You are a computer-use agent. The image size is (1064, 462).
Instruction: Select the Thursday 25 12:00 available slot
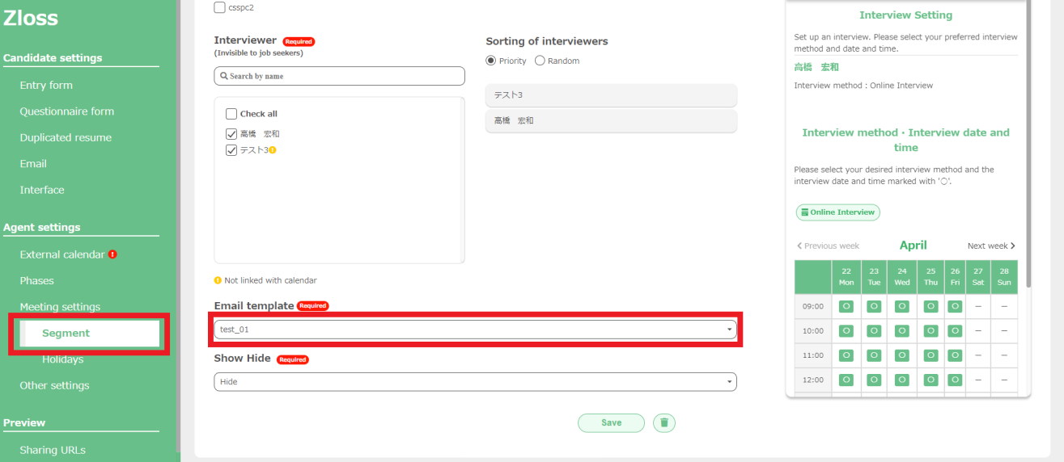(x=930, y=380)
